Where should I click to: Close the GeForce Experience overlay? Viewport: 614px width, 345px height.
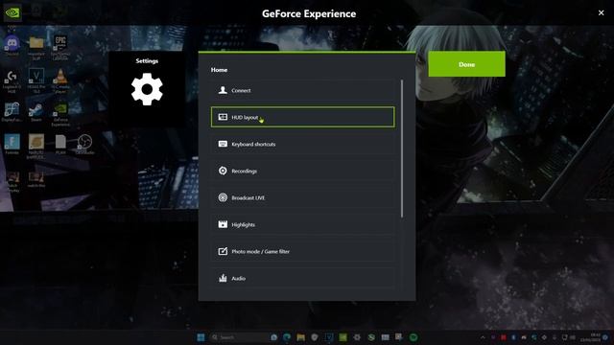pyautogui.click(x=602, y=12)
